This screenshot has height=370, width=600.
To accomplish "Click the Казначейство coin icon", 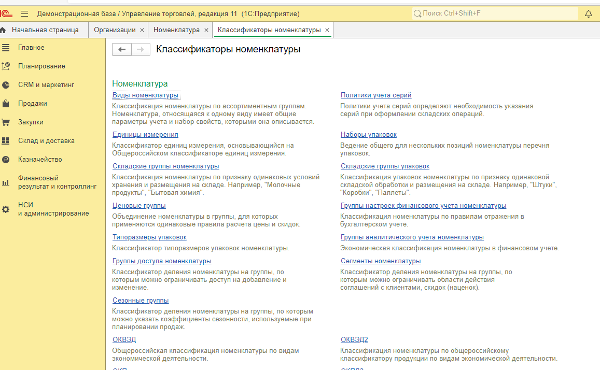I will (x=6, y=160).
